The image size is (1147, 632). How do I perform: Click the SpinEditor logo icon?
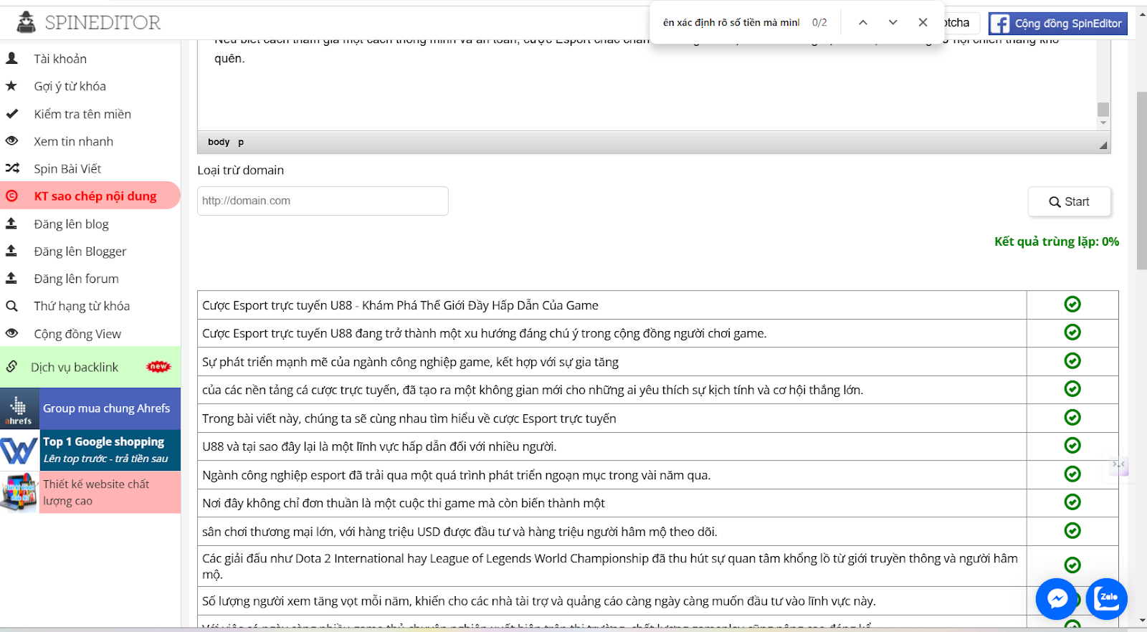coord(27,22)
